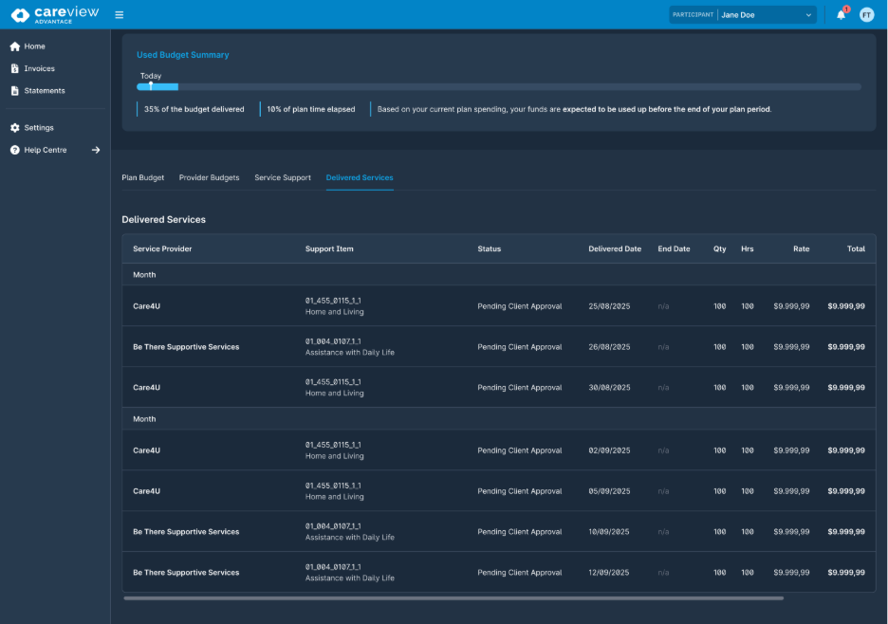
Task: Click the Home icon in sidebar
Action: (x=15, y=46)
